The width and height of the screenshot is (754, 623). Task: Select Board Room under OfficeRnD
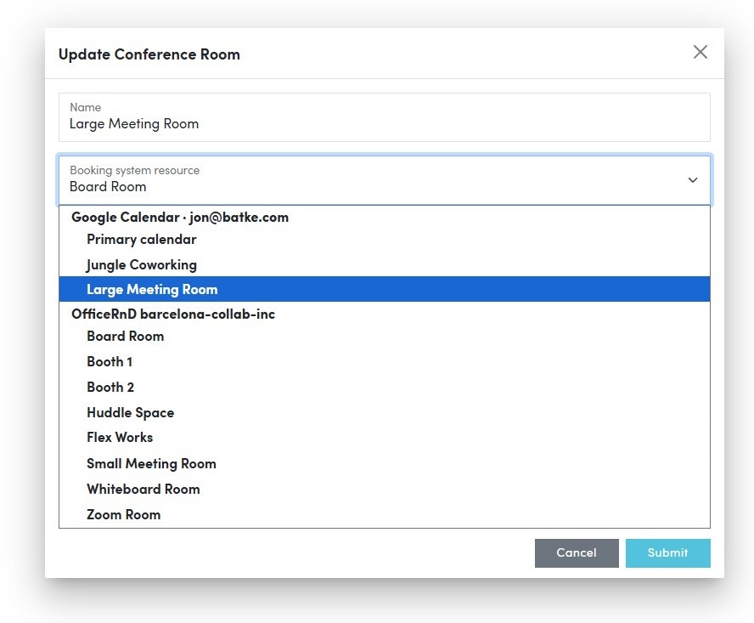[x=125, y=336]
